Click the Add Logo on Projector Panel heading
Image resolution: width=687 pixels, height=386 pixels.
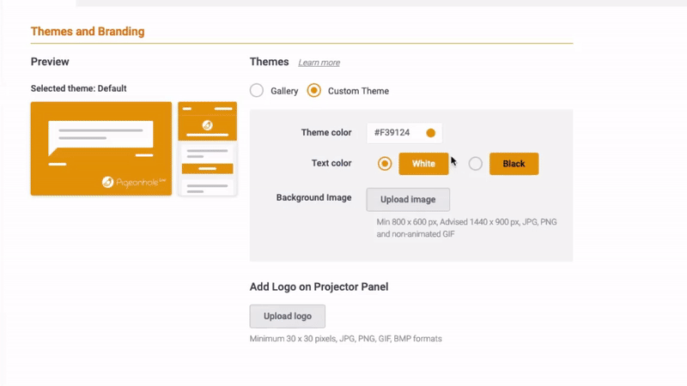point(319,286)
